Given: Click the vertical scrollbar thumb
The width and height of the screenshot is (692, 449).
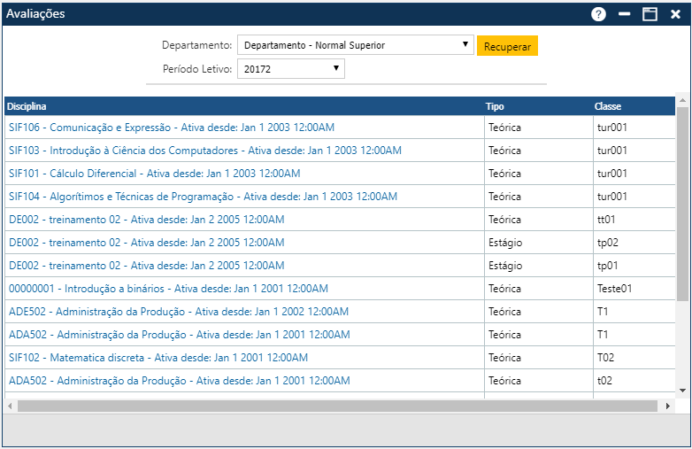Looking at the screenshot, I should click(x=683, y=204).
